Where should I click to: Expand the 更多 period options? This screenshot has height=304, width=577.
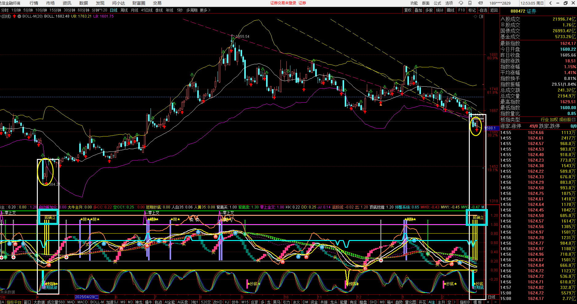point(205,10)
